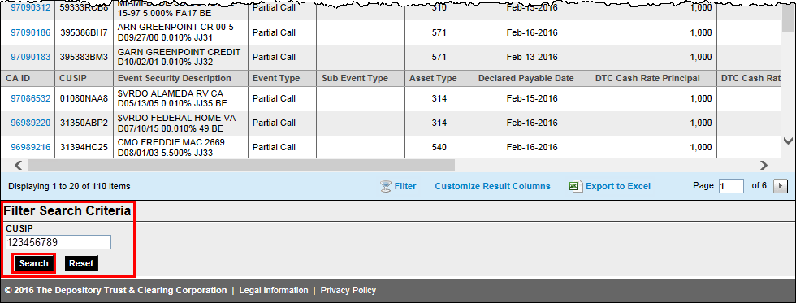796x303 pixels.
Task: Open CA ID 97090186 link
Action: [x=31, y=32]
